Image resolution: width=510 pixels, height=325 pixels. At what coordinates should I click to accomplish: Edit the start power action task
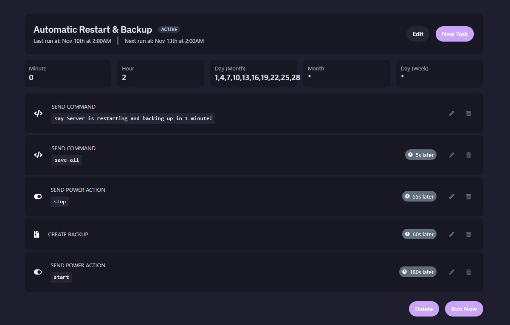(x=451, y=272)
